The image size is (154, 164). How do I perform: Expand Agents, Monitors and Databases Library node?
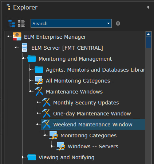pyautogui.click(x=30, y=69)
